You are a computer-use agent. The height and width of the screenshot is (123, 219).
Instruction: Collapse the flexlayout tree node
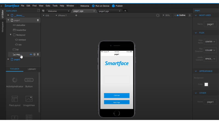pyautogui.click(x=11, y=35)
